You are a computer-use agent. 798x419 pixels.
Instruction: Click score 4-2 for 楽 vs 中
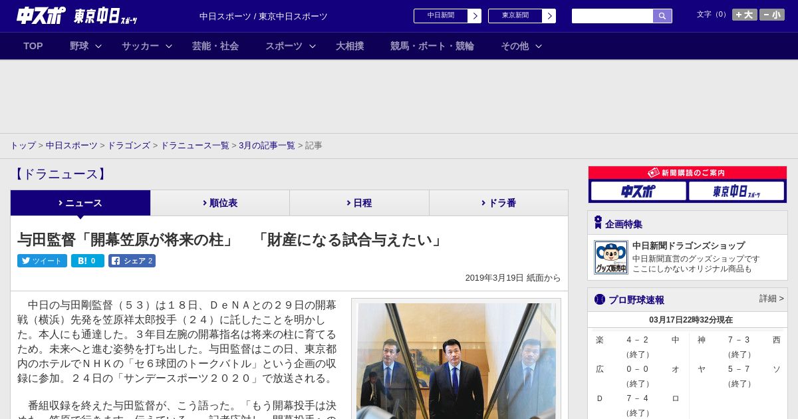[x=638, y=340]
